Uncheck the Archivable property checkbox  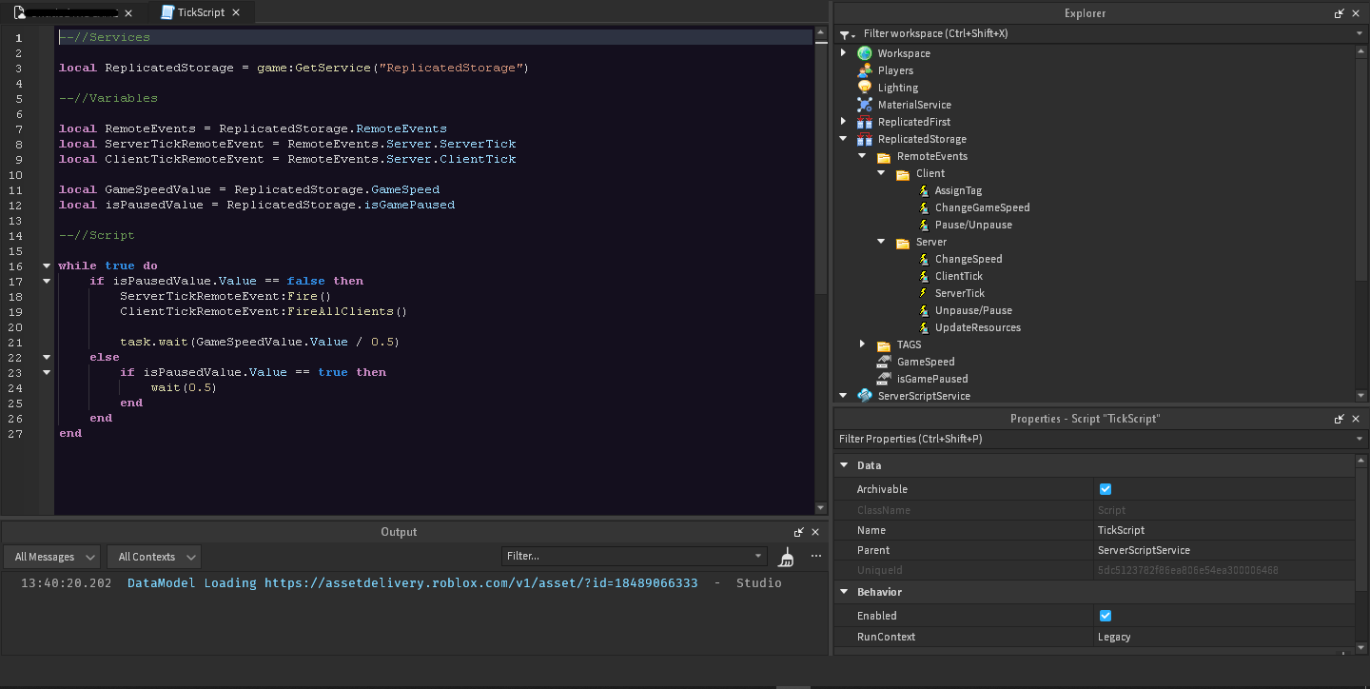click(x=1105, y=488)
